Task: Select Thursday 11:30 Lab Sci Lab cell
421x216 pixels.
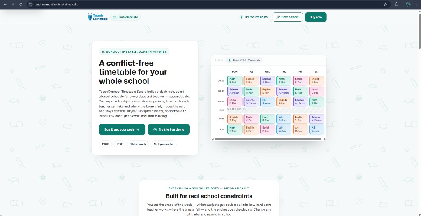Action: (x=284, y=129)
